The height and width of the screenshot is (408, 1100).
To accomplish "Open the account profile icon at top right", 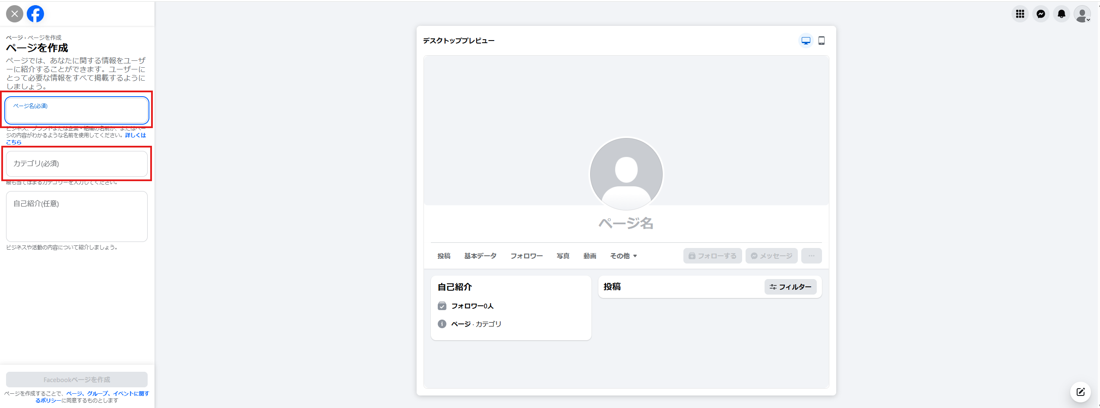I will tap(1082, 13).
